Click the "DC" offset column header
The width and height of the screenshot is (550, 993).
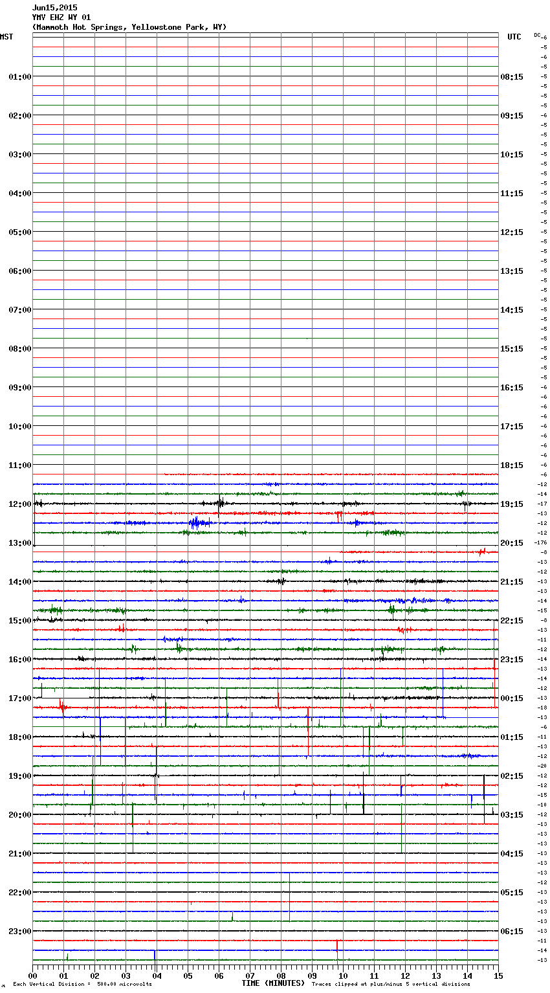coord(537,35)
